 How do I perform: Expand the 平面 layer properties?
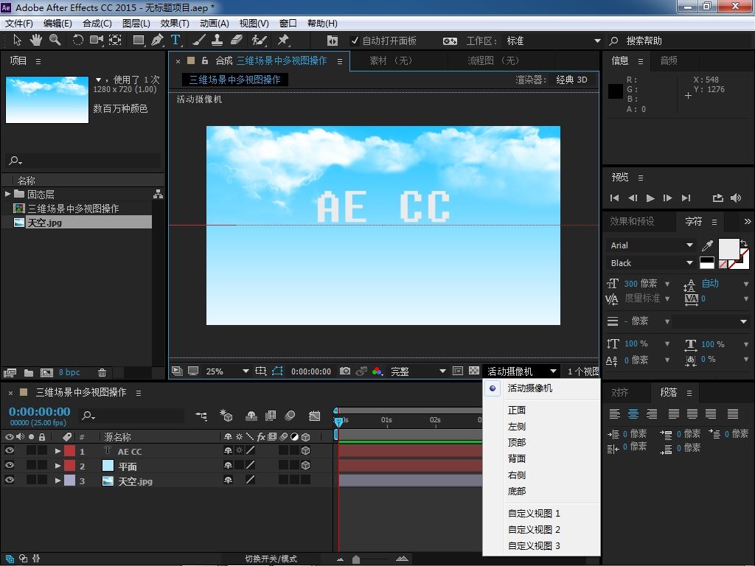click(58, 466)
